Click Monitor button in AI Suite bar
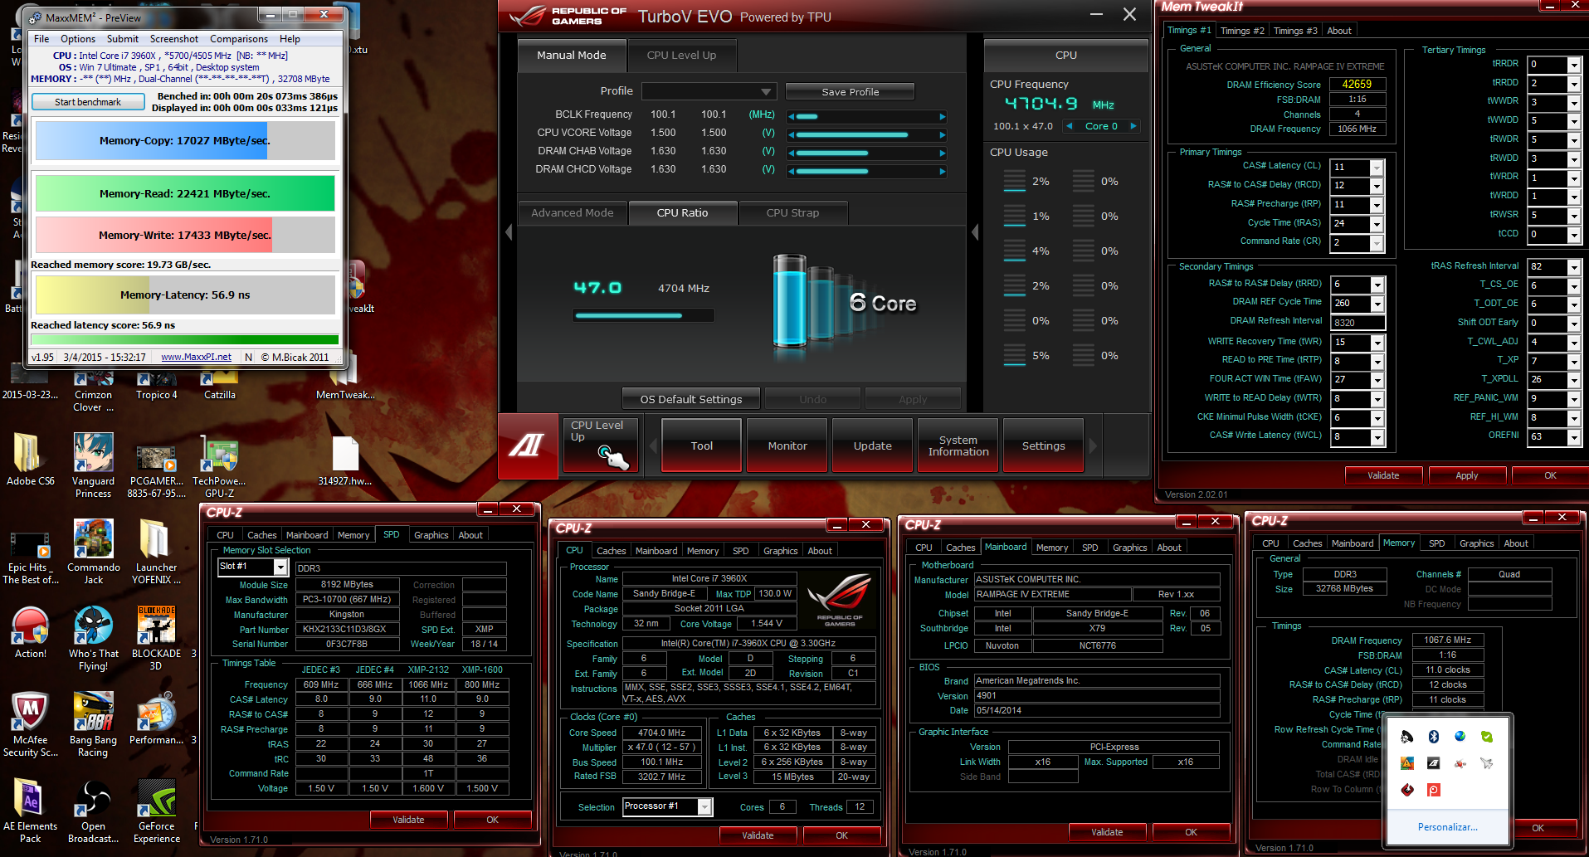 tap(787, 446)
